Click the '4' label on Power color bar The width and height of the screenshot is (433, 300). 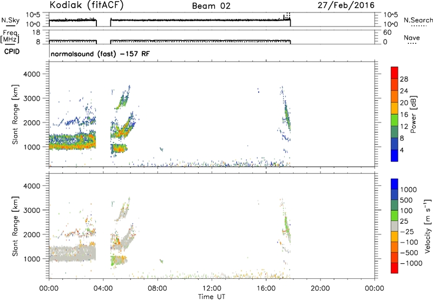[x=402, y=150]
